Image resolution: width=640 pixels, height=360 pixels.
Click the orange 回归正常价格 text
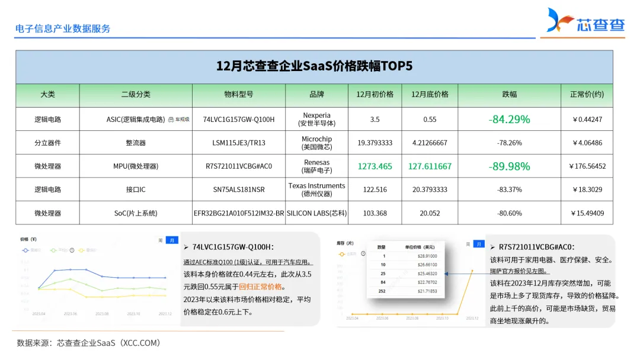coord(260,287)
